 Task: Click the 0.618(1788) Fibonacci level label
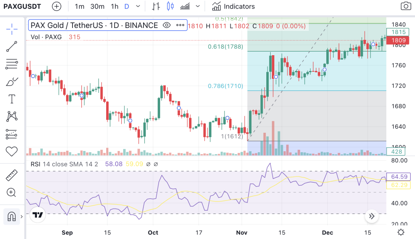click(x=225, y=47)
